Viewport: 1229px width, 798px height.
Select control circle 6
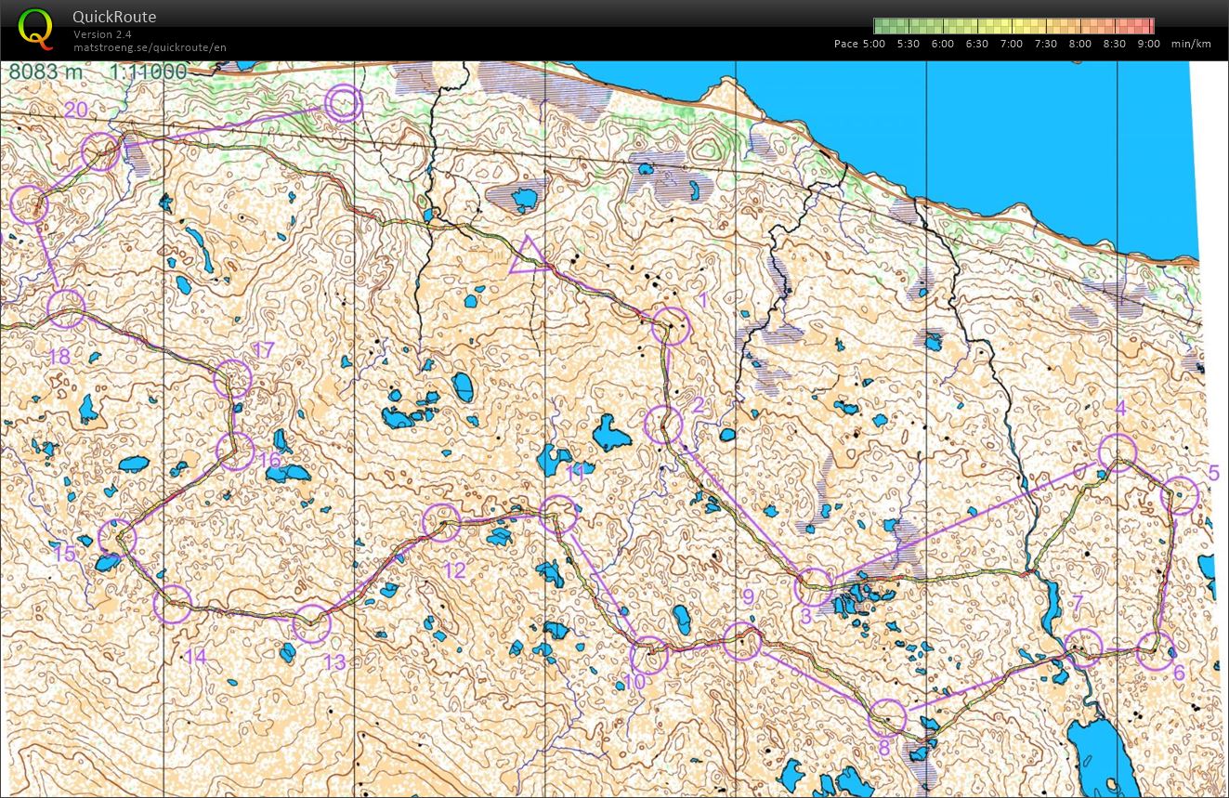[x=1155, y=651]
